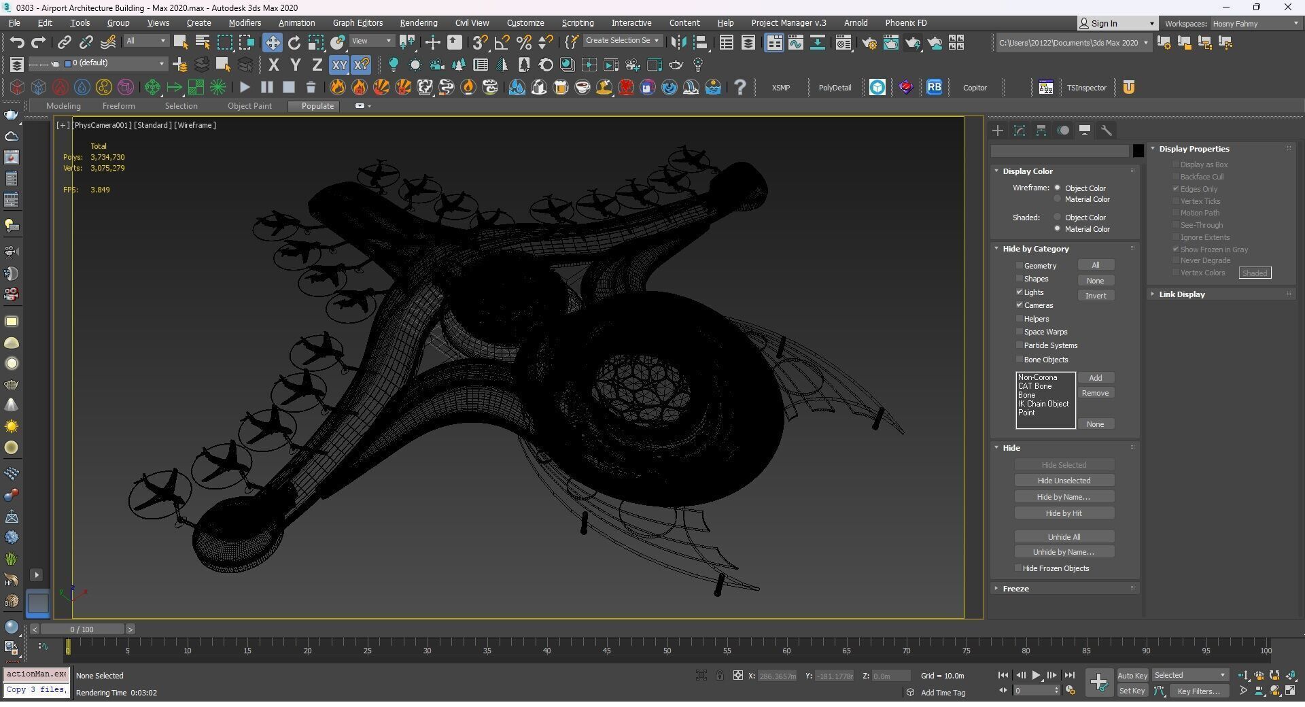Click the Undo arrow icon
1305x707 pixels.
coord(16,43)
